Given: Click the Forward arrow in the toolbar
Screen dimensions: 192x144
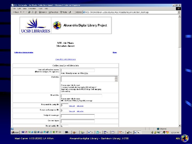Looking at the screenshot, I should [23, 12].
